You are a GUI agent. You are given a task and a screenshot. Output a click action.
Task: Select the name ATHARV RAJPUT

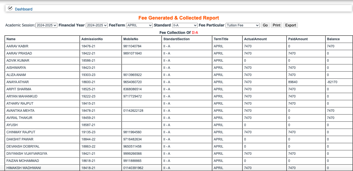(20, 104)
